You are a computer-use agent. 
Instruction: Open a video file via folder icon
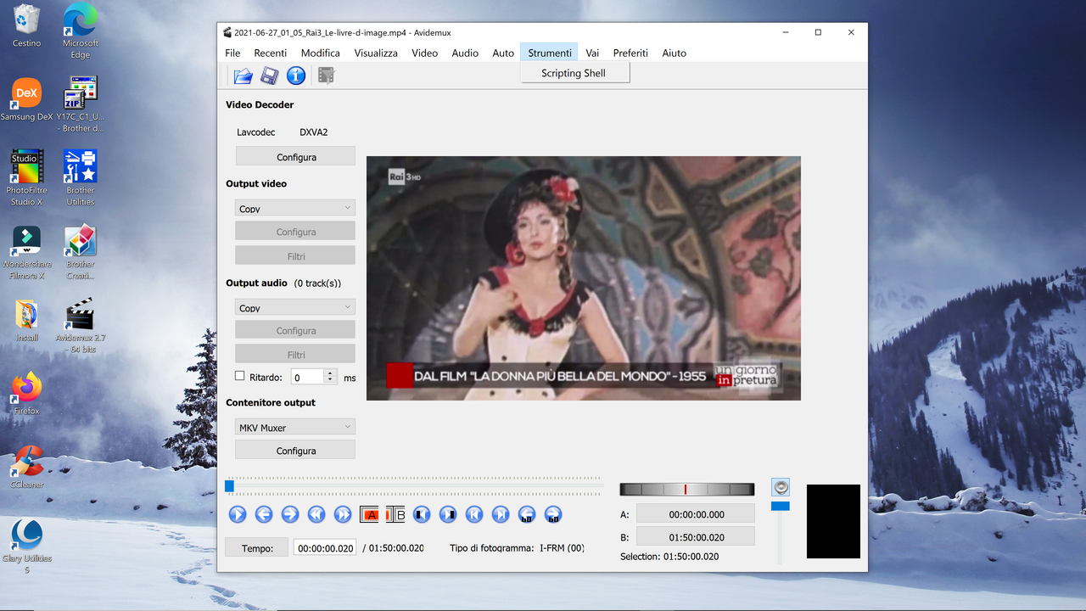[x=243, y=76]
